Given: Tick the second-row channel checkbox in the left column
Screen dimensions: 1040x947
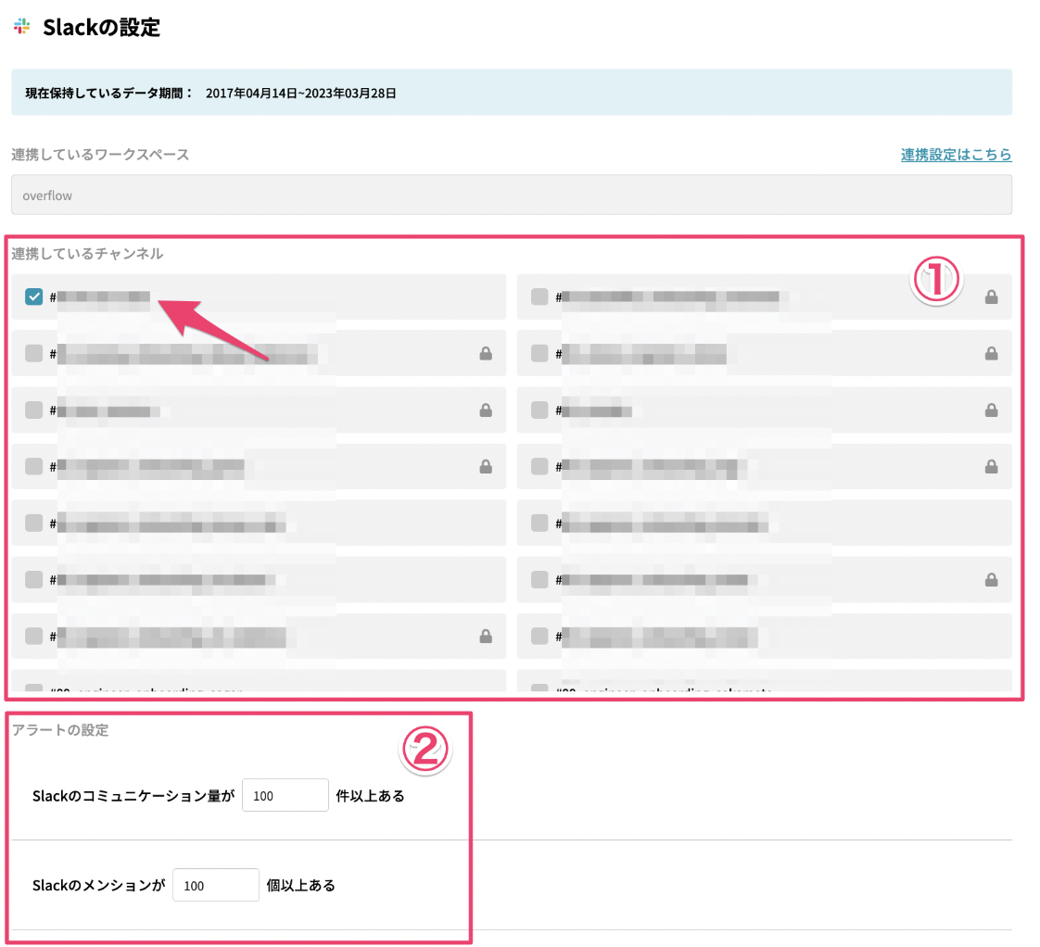Looking at the screenshot, I should point(33,353).
